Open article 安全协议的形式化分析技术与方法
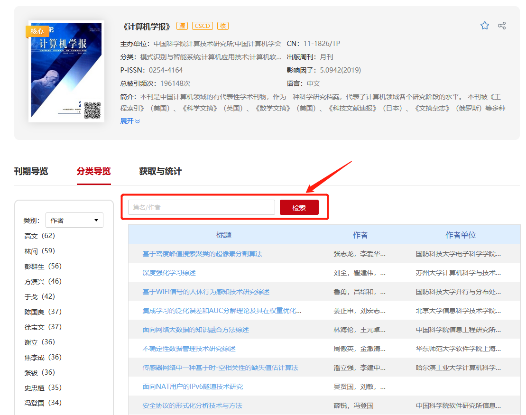Screen dimensions: 526x415 (x=192, y=406)
